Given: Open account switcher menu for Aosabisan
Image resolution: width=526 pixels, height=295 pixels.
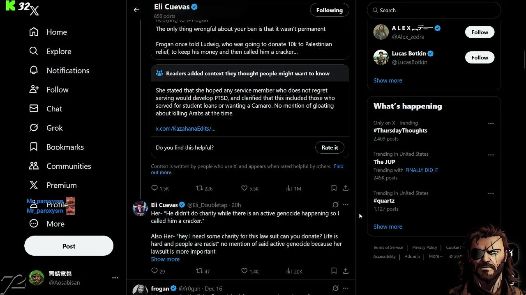Looking at the screenshot, I should click(x=115, y=278).
